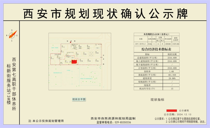
Task: Select the 总建筑面积 row value 2544.699
Action: coord(172,58)
